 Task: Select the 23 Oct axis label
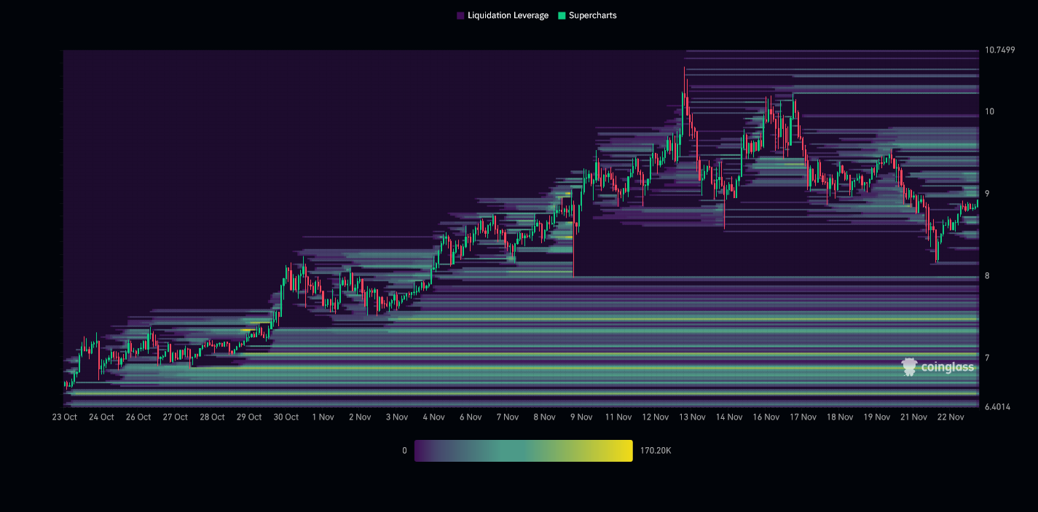64,417
